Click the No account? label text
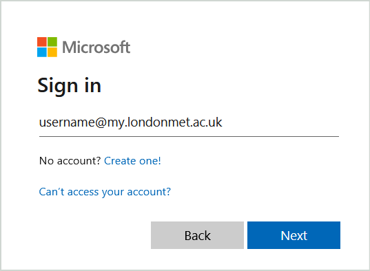370x271 pixels. 70,161
